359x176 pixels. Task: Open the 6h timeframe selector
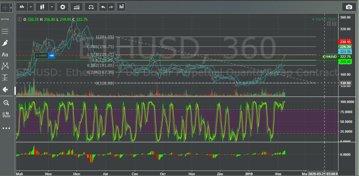coord(22,7)
